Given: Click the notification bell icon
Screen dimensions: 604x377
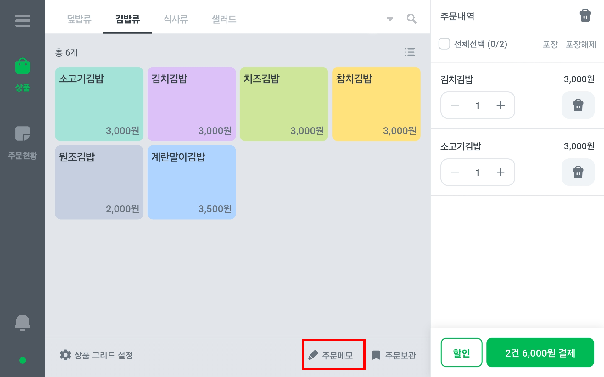Looking at the screenshot, I should tap(22, 323).
